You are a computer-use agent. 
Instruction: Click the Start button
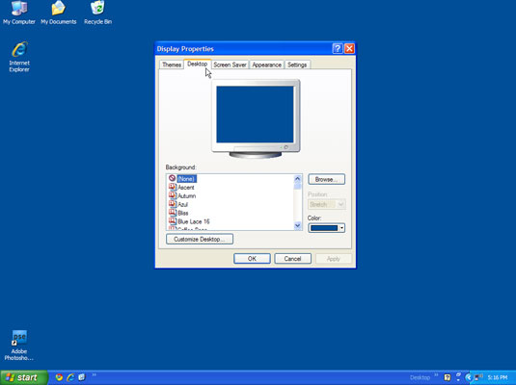[x=24, y=377]
